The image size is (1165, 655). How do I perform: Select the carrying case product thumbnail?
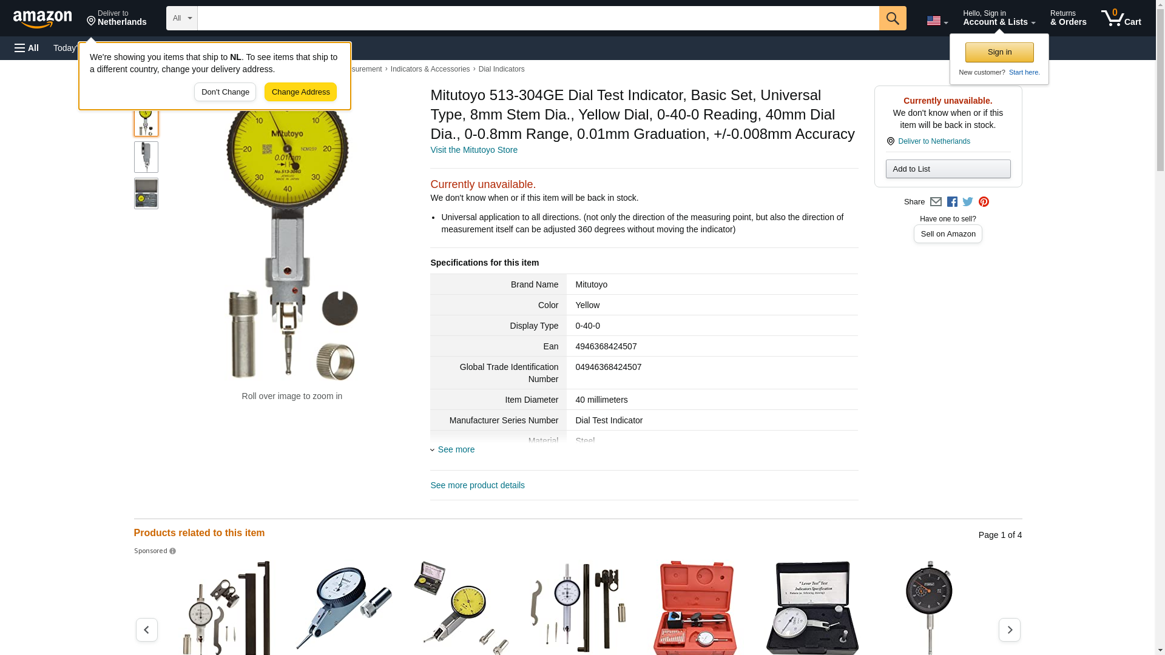pyautogui.click(x=146, y=193)
